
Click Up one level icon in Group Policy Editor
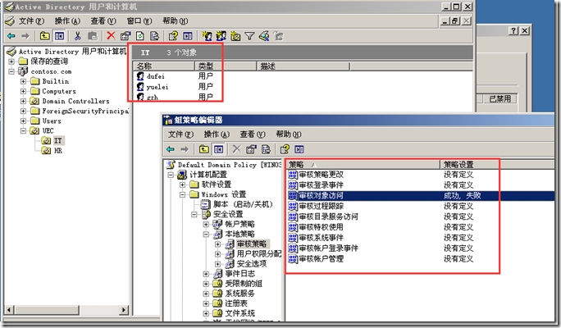(x=204, y=149)
